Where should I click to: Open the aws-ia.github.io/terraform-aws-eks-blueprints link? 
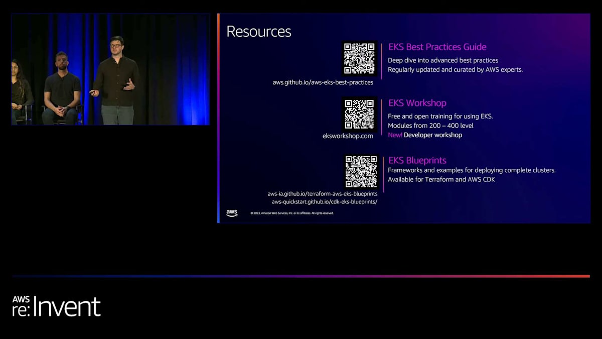(x=323, y=194)
